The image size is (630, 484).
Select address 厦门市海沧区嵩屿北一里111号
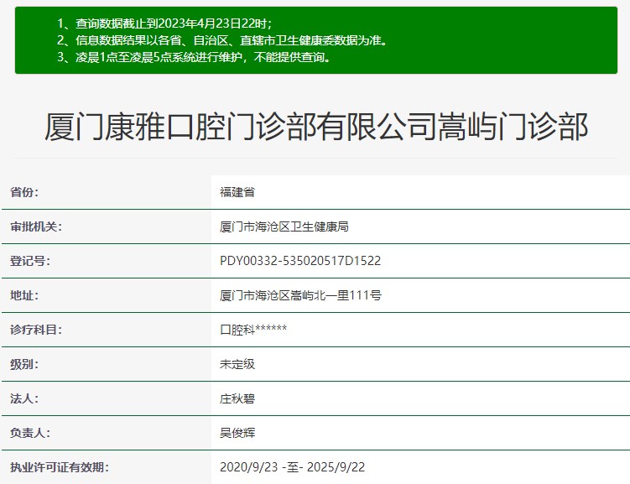pos(300,295)
